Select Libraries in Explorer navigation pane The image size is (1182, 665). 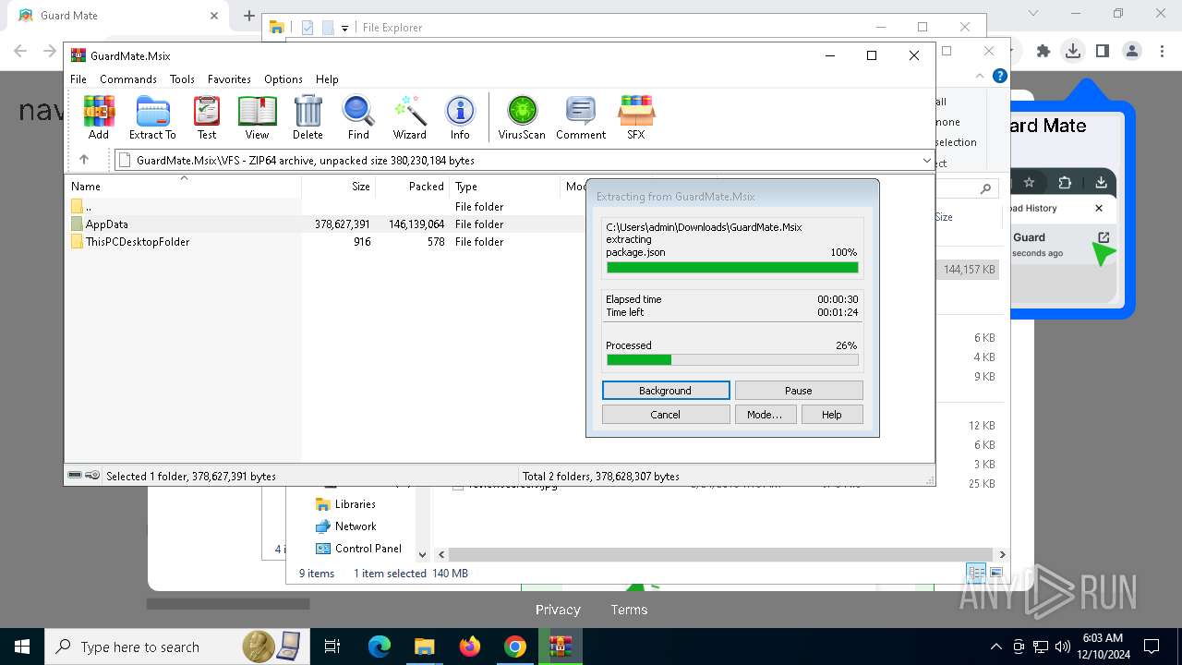[355, 504]
